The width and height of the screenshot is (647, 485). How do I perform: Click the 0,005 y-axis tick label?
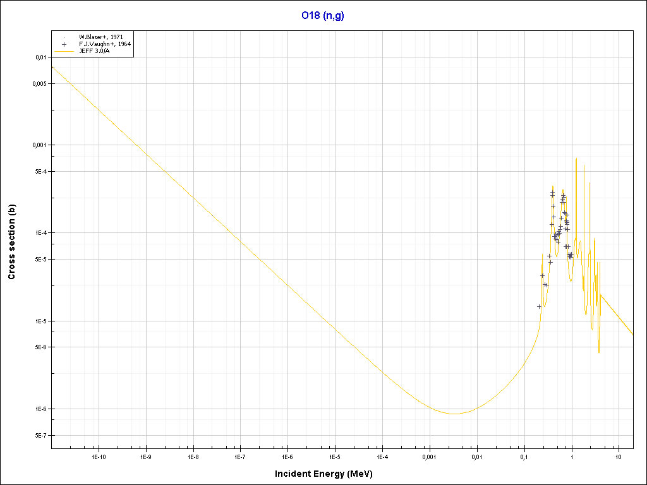point(39,84)
